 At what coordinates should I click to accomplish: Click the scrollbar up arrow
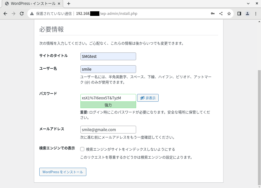tap(259, 21)
